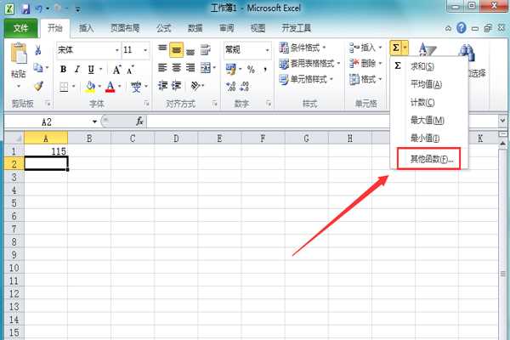Click the Wrap Text icon
Viewport: 510px width, 340px height.
coord(206,50)
